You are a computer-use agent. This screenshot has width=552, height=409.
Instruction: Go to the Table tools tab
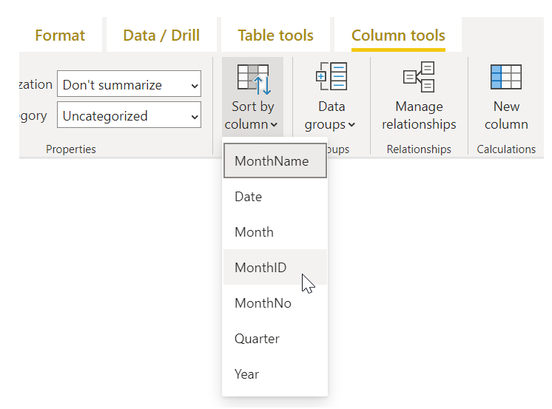(x=275, y=36)
